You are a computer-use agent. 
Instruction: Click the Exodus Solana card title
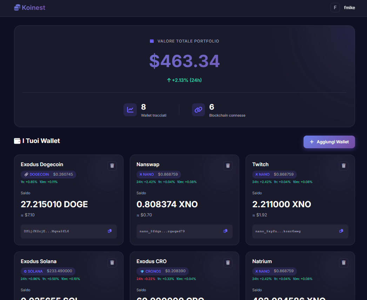pos(39,261)
